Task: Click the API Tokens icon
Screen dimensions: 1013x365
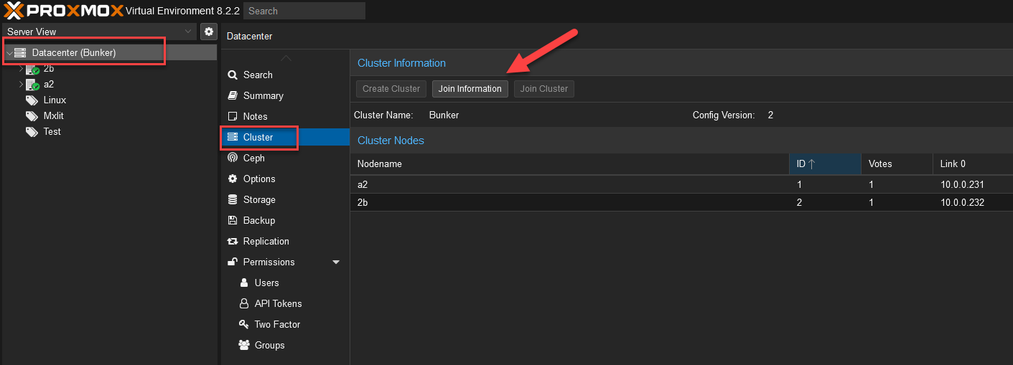Action: point(243,303)
